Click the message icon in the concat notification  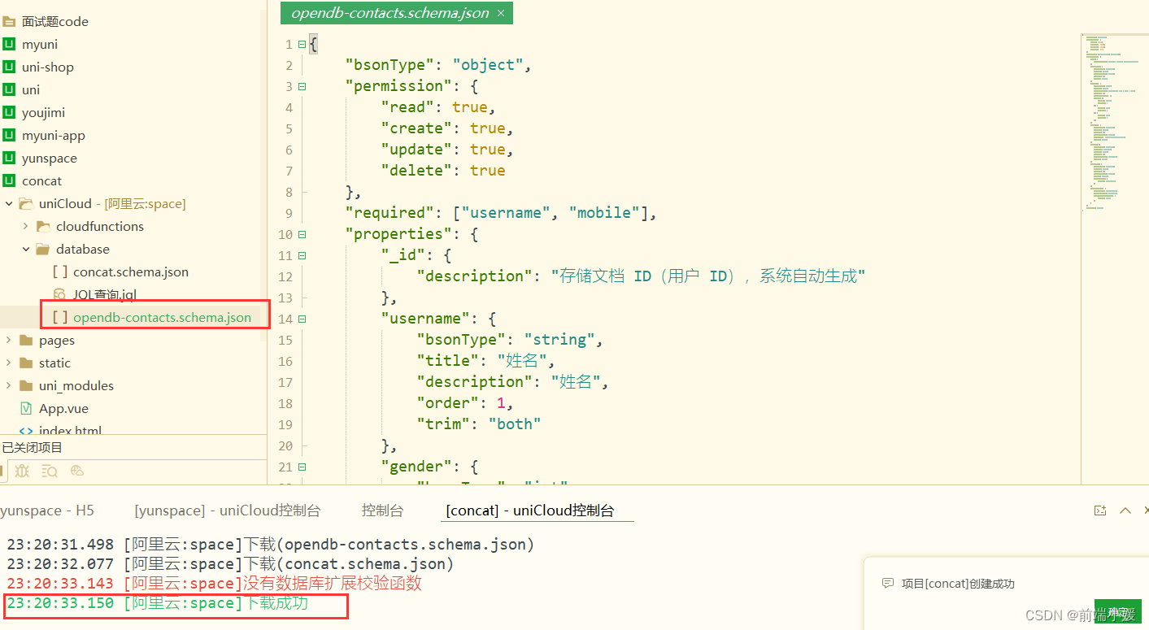(888, 584)
